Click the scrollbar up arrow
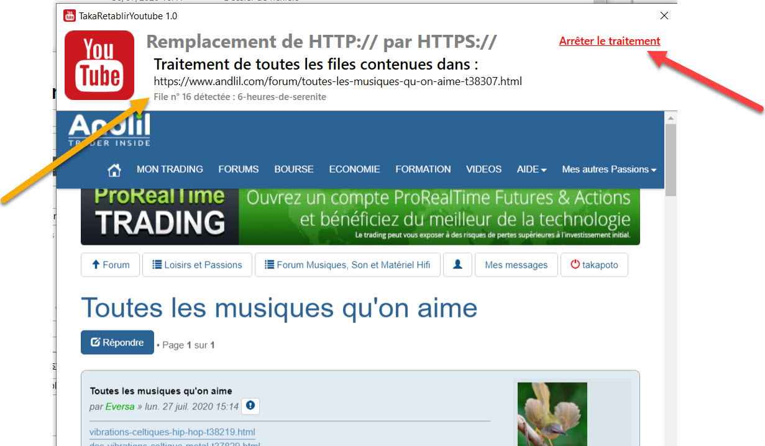The width and height of the screenshot is (765, 446). (x=671, y=117)
